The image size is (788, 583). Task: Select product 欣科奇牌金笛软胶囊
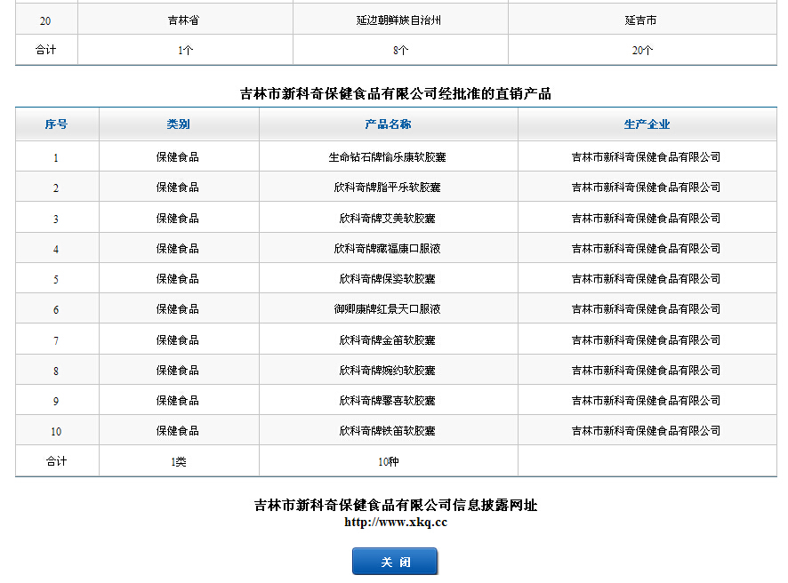tap(388, 340)
